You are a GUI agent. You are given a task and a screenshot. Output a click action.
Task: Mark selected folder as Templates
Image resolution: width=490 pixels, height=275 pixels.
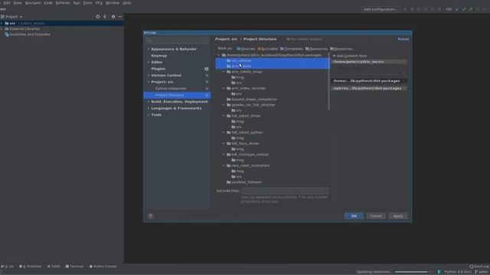pyautogui.click(x=292, y=49)
